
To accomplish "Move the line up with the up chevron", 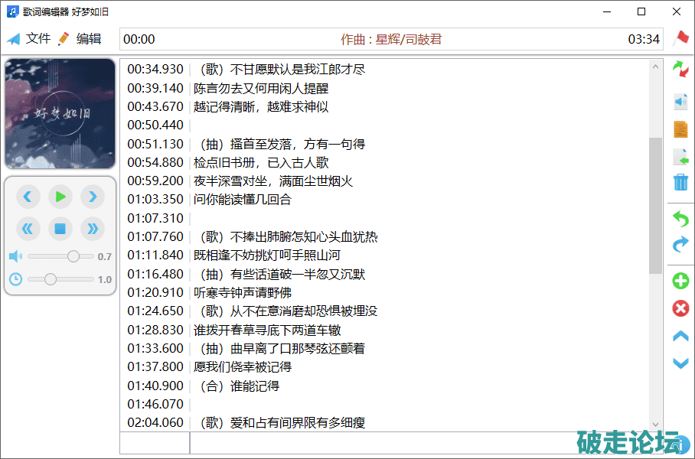I will click(x=680, y=336).
